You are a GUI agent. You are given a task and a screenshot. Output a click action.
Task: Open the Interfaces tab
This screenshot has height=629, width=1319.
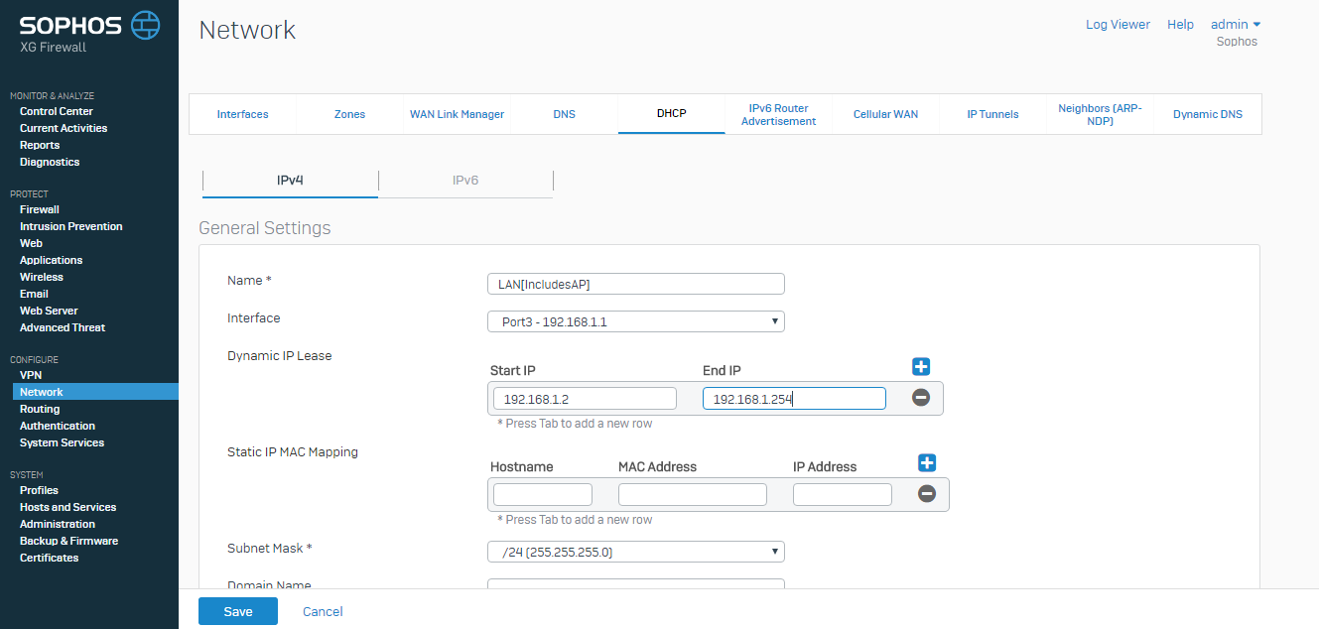tap(242, 113)
